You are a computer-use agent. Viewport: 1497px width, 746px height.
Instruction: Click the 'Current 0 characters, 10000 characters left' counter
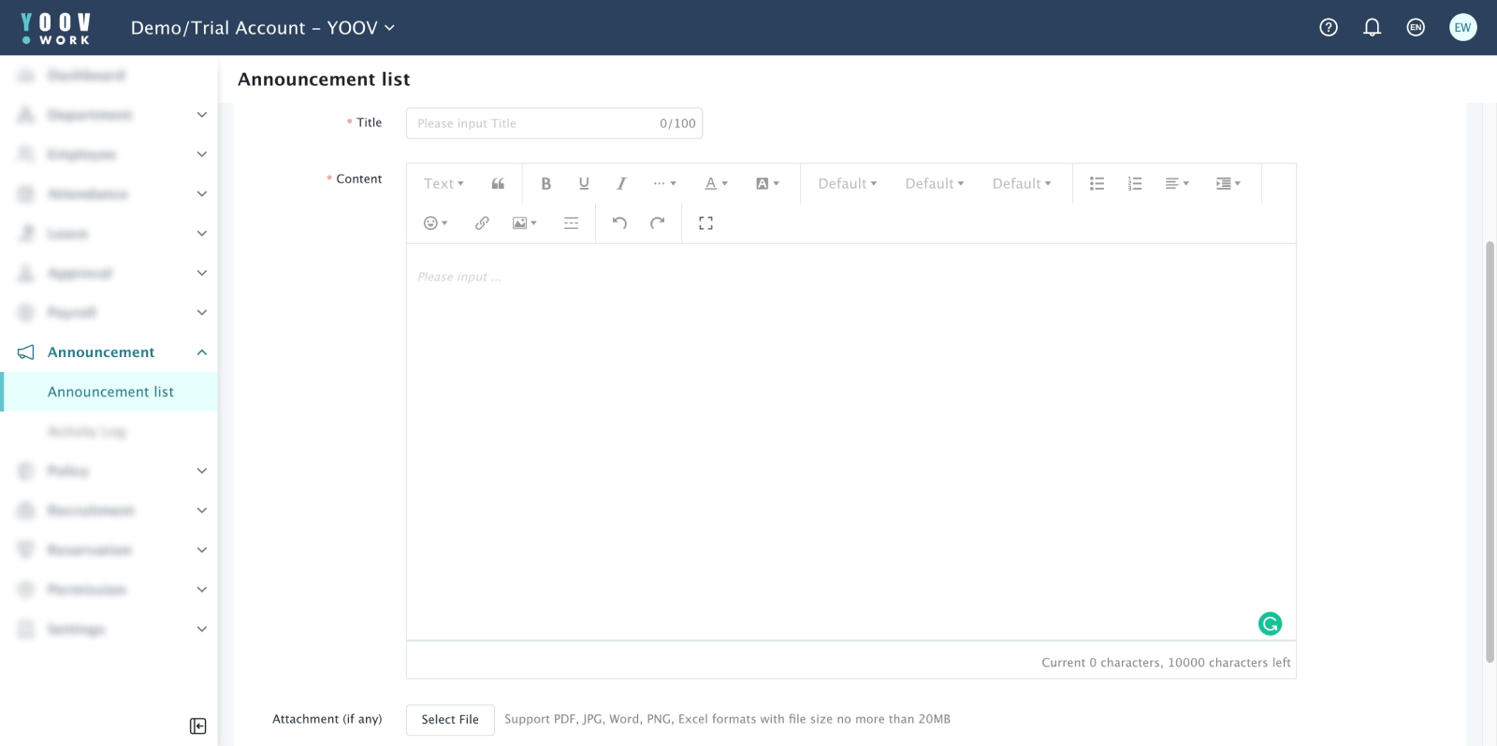point(1166,663)
